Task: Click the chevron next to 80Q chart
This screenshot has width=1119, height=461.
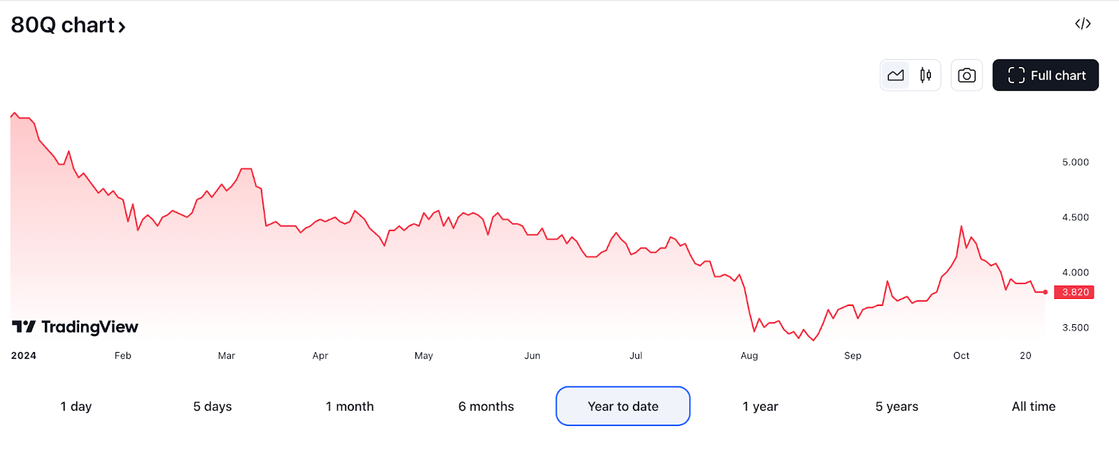Action: pyautogui.click(x=122, y=27)
